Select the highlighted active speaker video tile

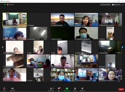click(15, 20)
